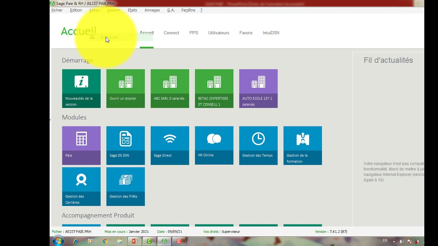Open the AUTO ECOLE 237 company tile
This screenshot has height=246, width=438.
(x=258, y=88)
